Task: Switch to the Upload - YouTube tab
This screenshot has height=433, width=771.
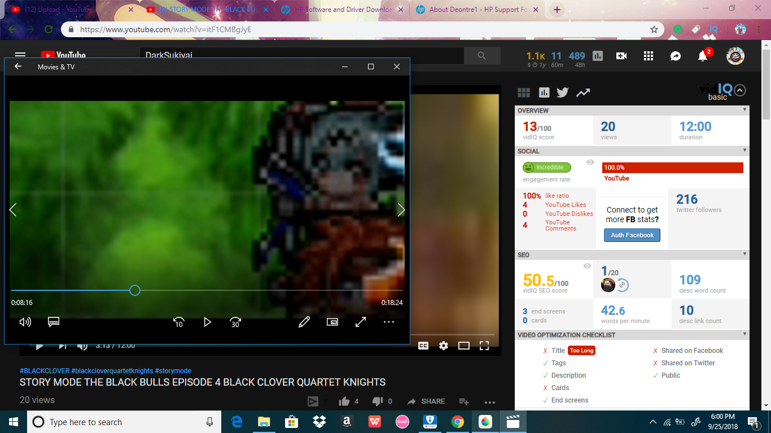Action: coord(72,10)
